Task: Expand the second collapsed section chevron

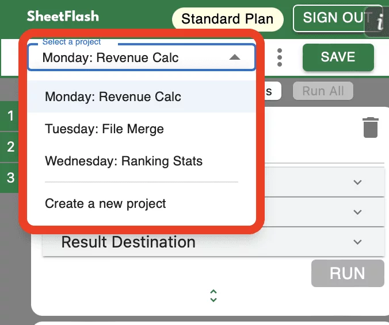Action: 357,212
